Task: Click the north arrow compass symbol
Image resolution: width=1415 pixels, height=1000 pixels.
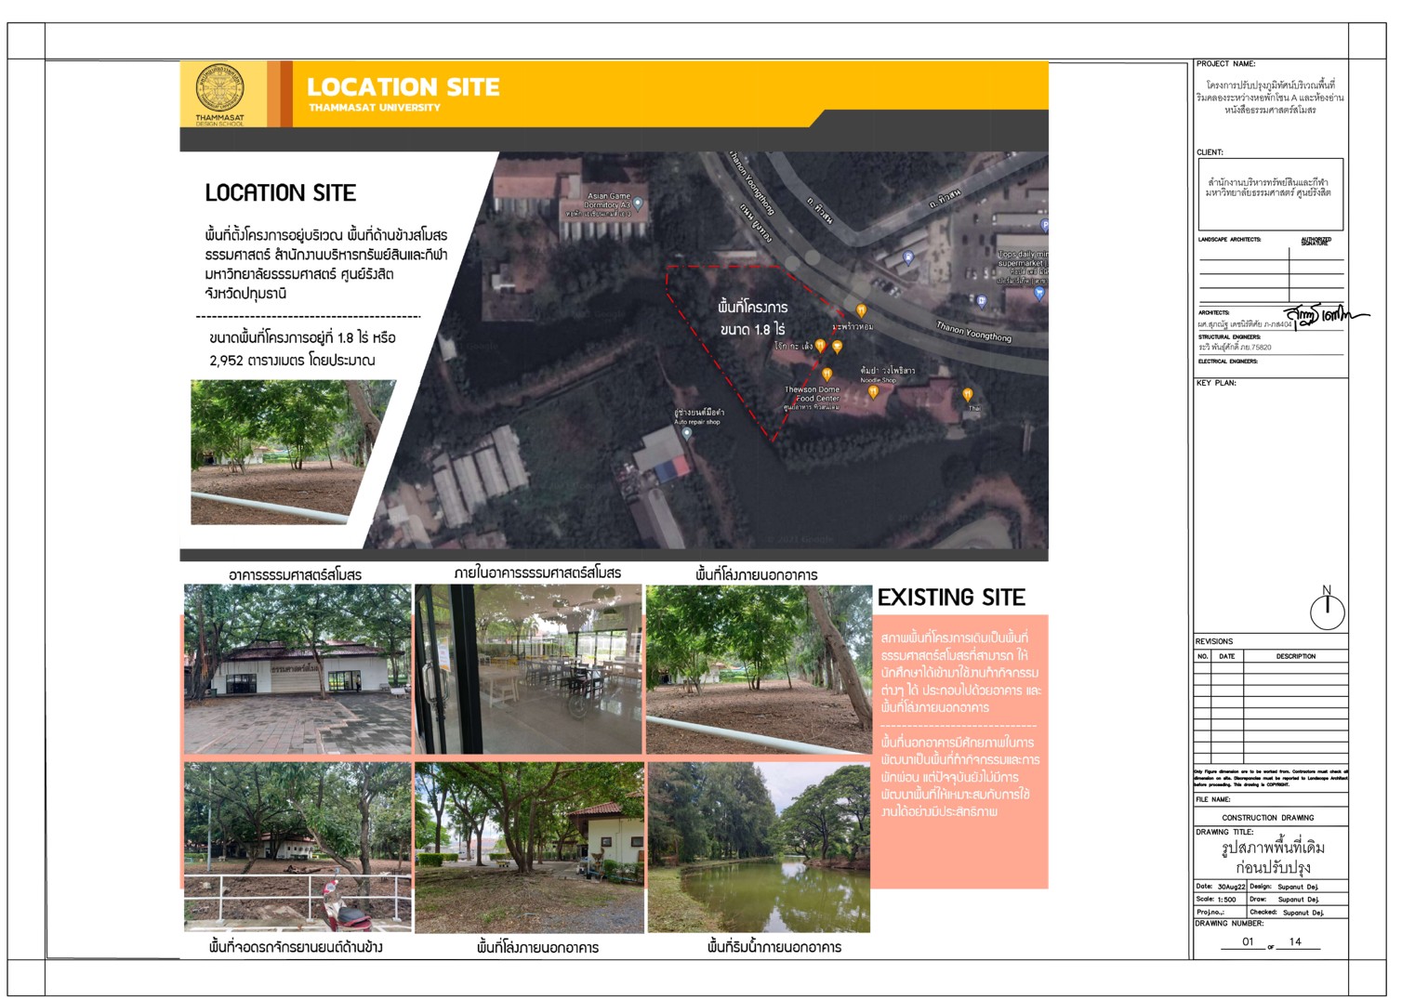Action: (1327, 609)
